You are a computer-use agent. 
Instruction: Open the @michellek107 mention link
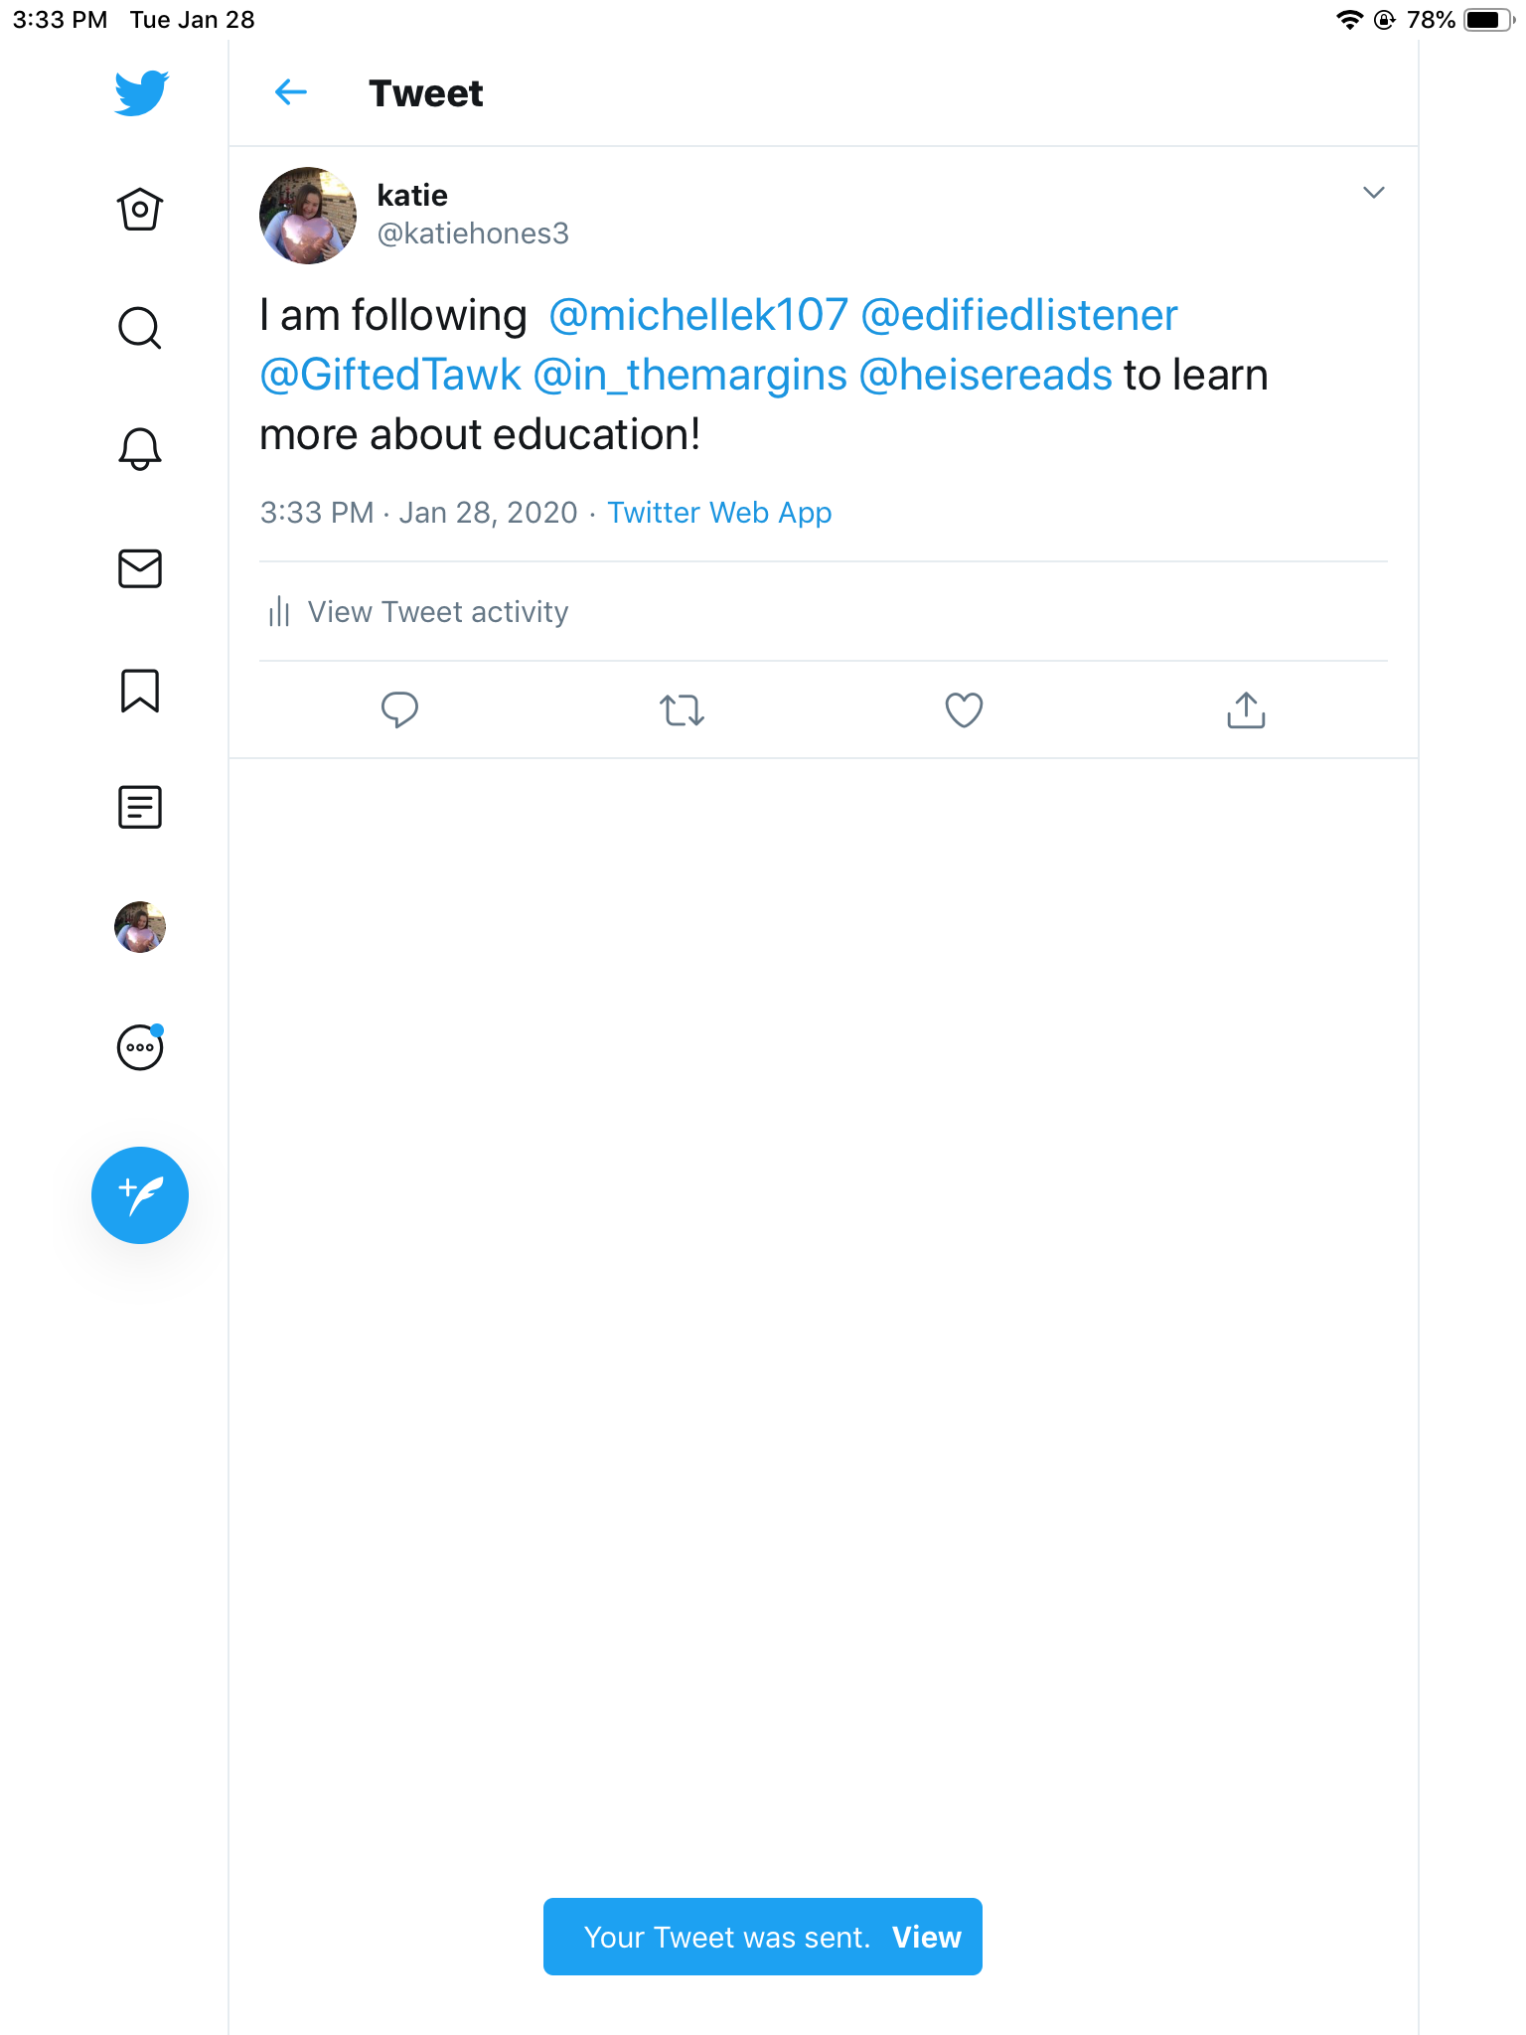click(x=698, y=316)
